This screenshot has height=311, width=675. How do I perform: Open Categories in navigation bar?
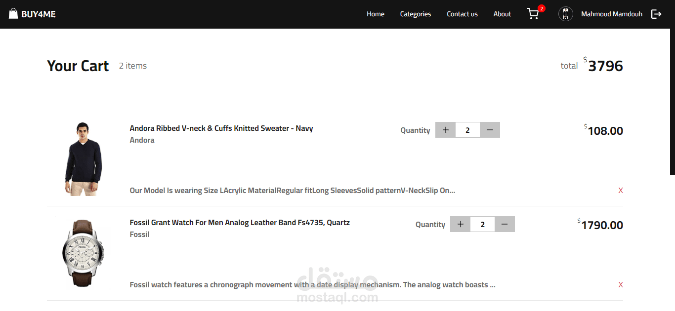coord(416,14)
